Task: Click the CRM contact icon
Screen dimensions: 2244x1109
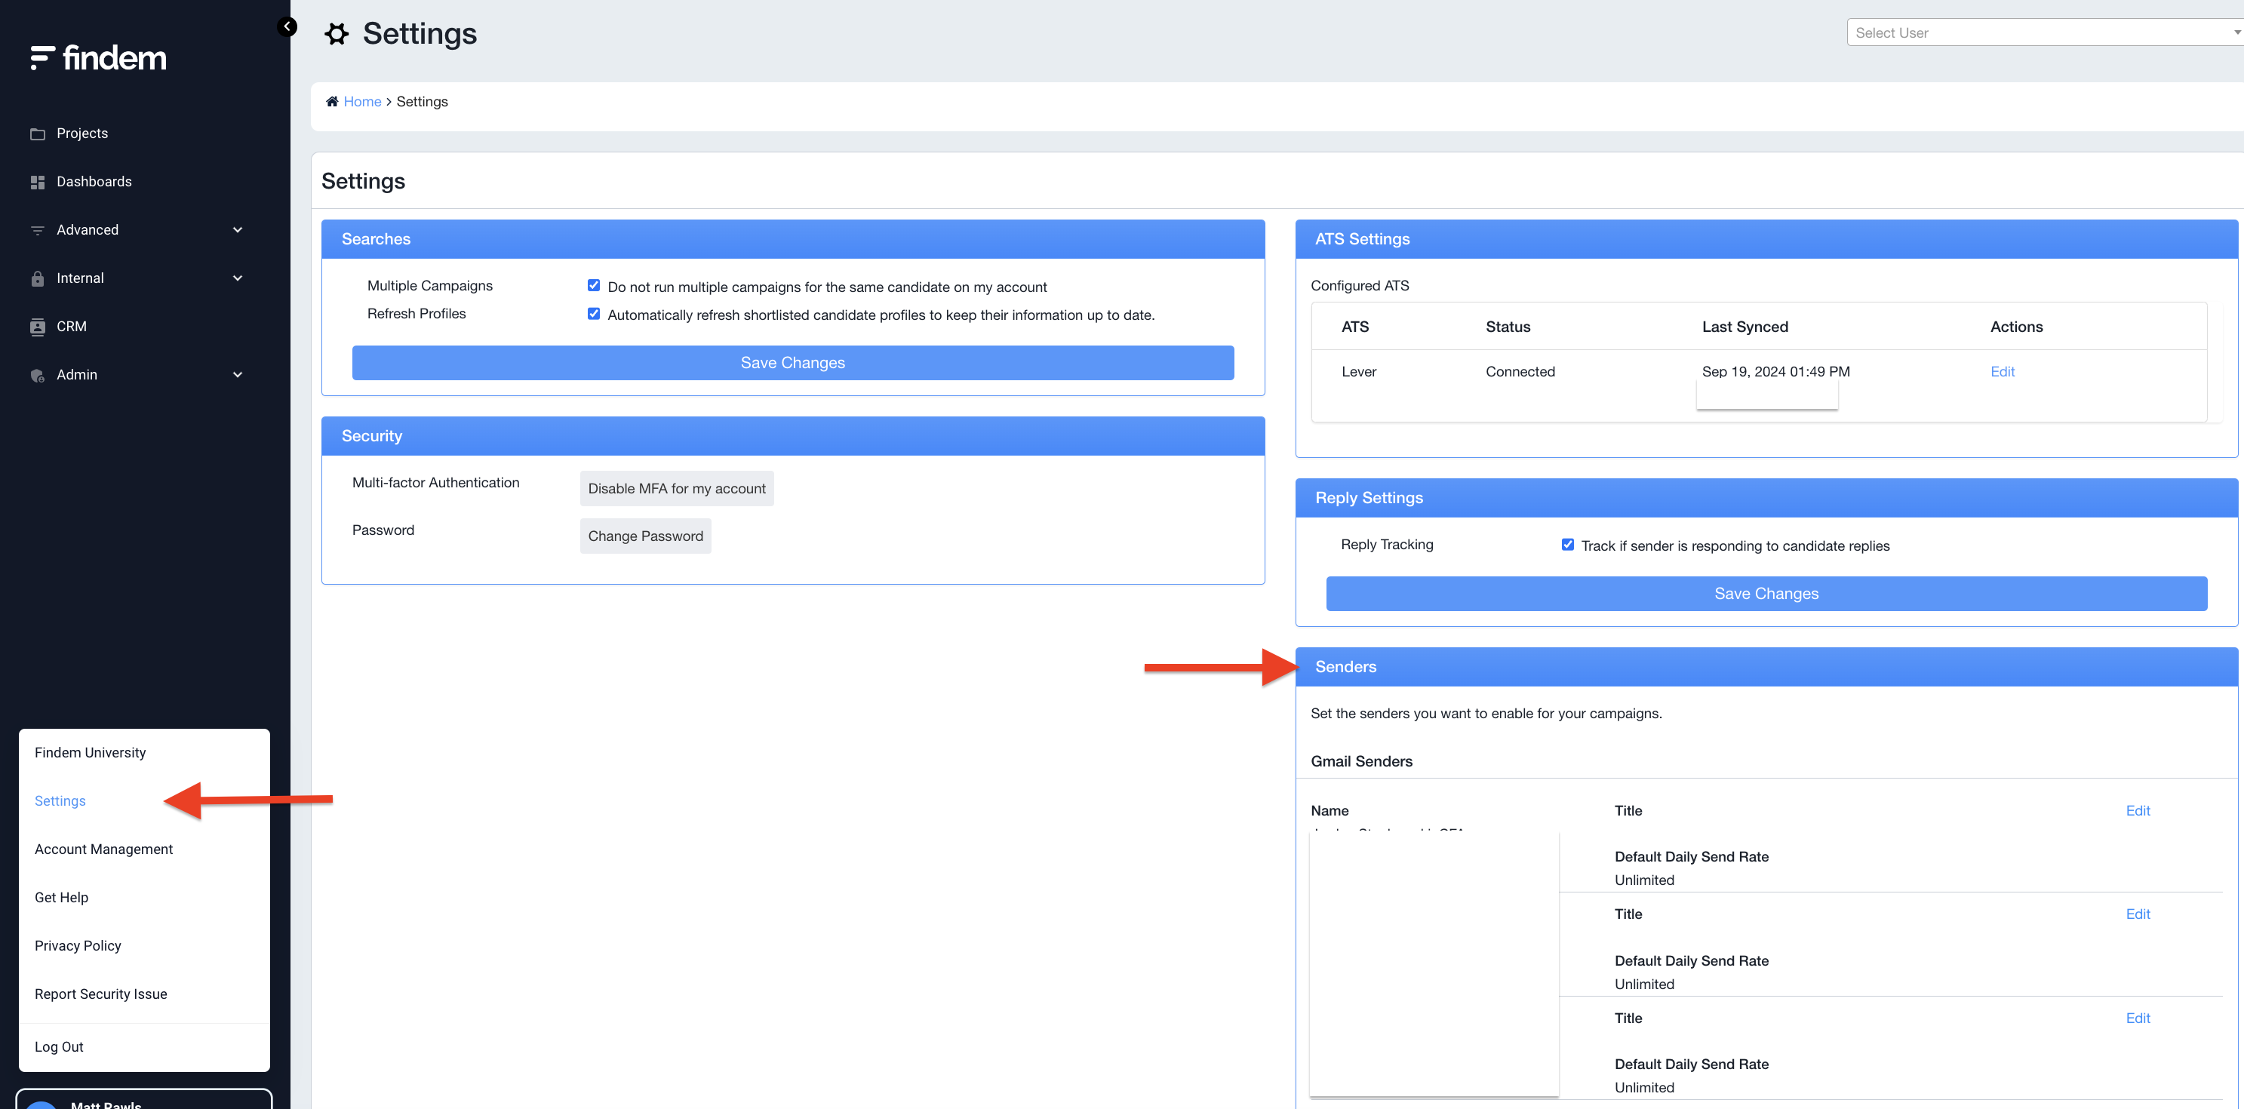Action: (x=38, y=327)
